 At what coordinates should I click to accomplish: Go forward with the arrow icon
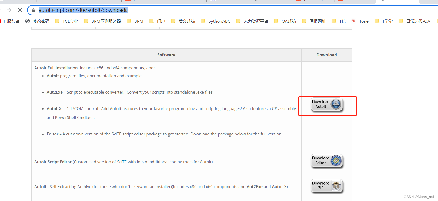9,10
